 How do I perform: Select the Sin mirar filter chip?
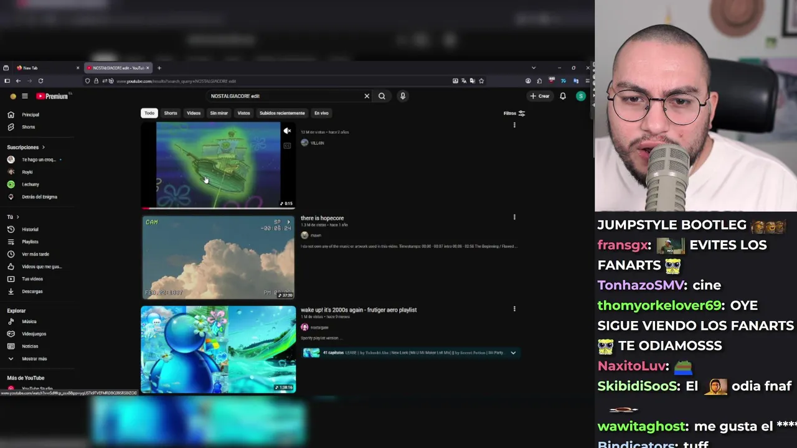coord(219,113)
